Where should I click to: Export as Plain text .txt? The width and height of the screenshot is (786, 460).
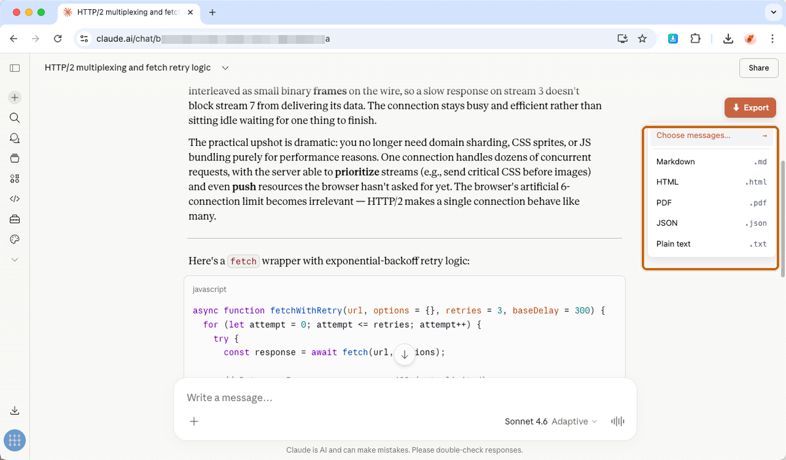pos(711,244)
